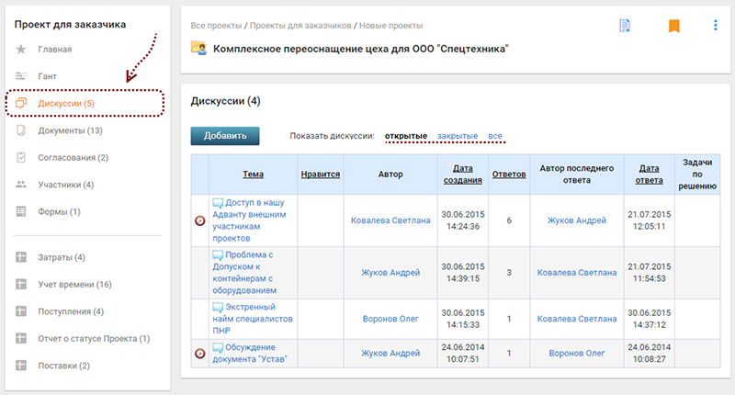
Task: Sort table by Ответов column header
Action: point(509,173)
